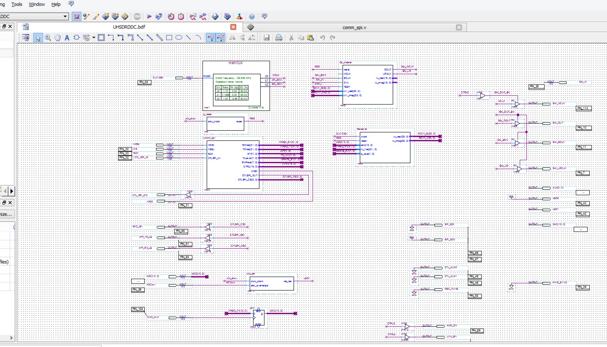Click the Stop Processing icon
This screenshot has width=607, height=347.
[x=137, y=16]
